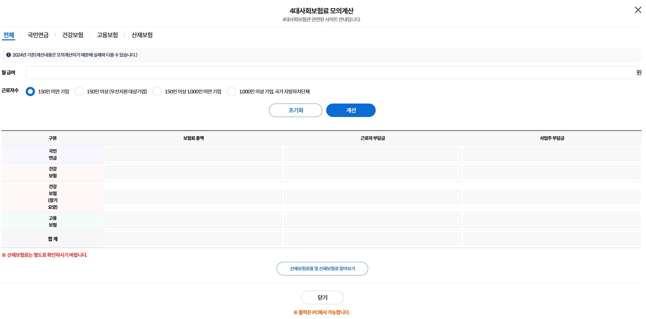Open the 국민연금 tab
Screen dimensions: 646x319
[38, 35]
